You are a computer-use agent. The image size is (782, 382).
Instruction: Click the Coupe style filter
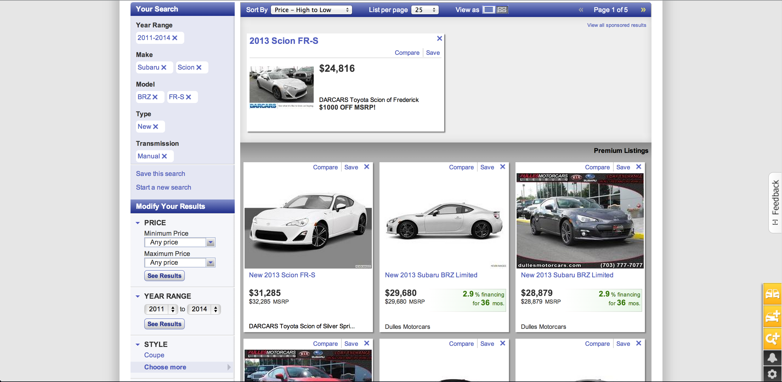[x=154, y=355]
